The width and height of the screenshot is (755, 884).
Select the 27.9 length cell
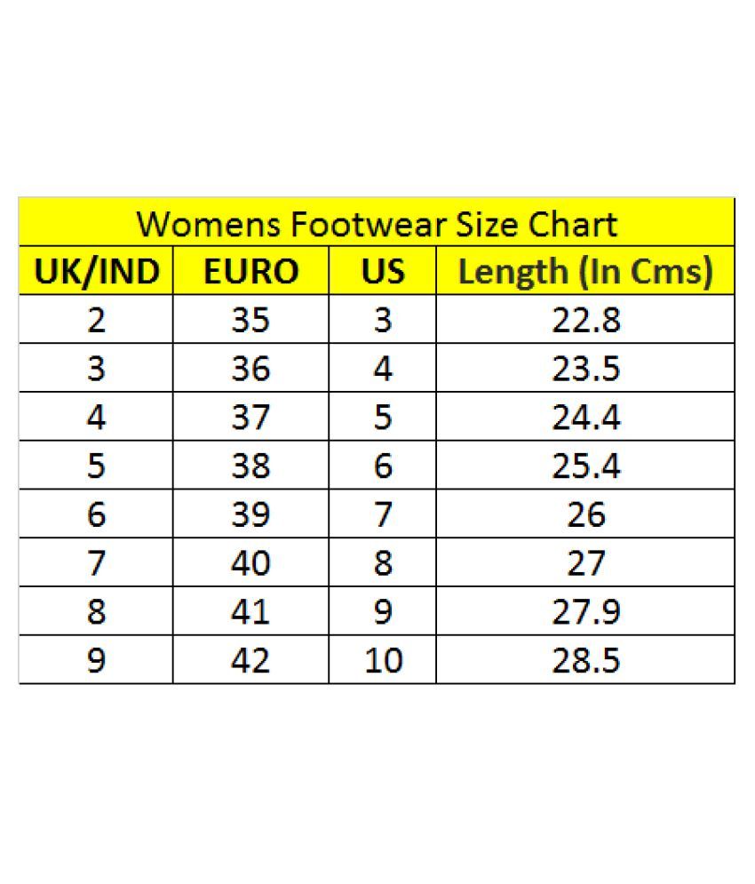click(584, 612)
